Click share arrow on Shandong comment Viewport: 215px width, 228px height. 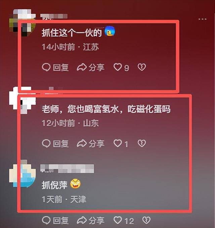pyautogui.click(x=82, y=143)
